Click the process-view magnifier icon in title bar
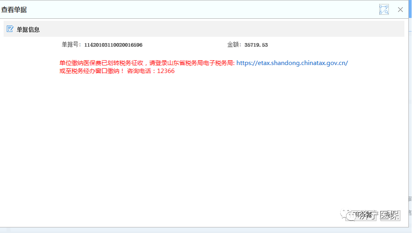The image size is (412, 233). (x=384, y=10)
